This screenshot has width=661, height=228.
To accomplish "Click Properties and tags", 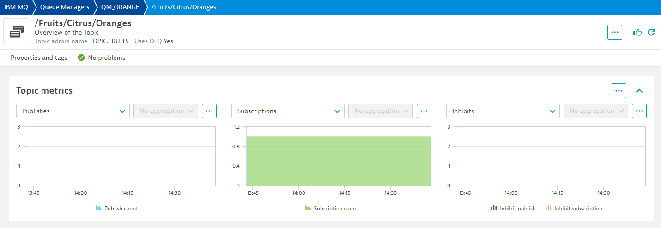I will point(39,58).
